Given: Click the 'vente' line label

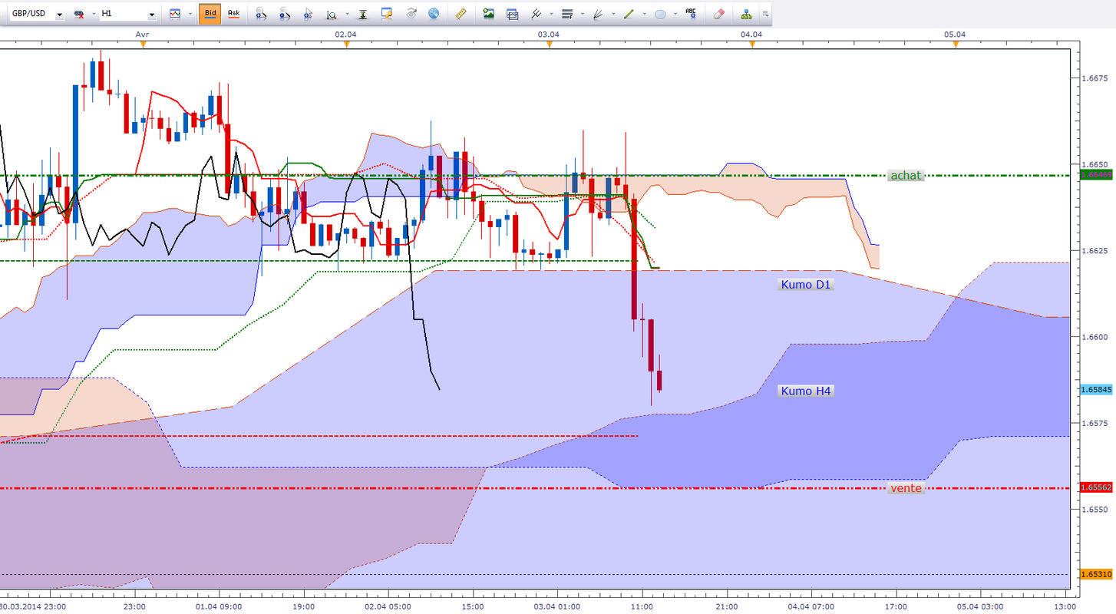Looking at the screenshot, I should tap(906, 488).
